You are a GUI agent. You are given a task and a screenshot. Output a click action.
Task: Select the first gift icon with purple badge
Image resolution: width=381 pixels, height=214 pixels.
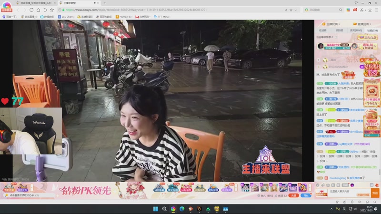coord(245,187)
